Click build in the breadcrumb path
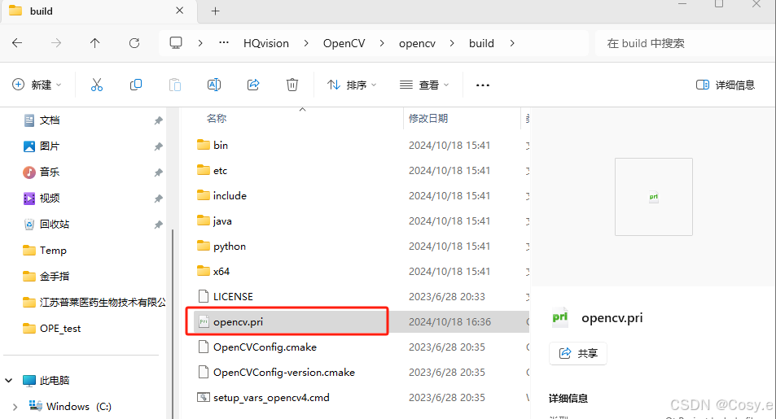This screenshot has width=776, height=419. pos(481,44)
